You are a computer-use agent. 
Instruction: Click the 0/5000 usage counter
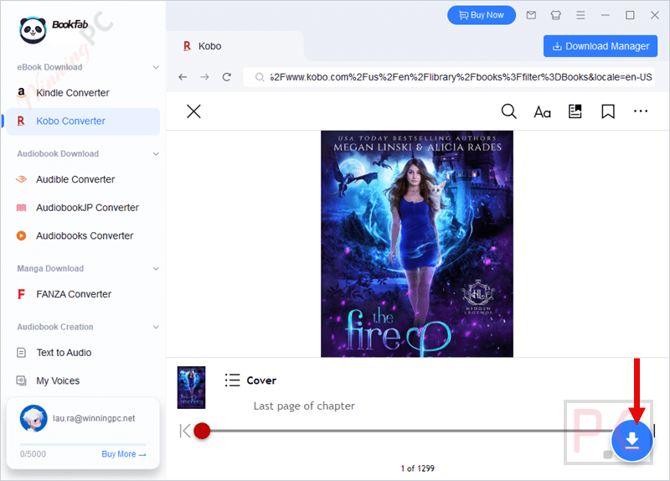click(33, 454)
